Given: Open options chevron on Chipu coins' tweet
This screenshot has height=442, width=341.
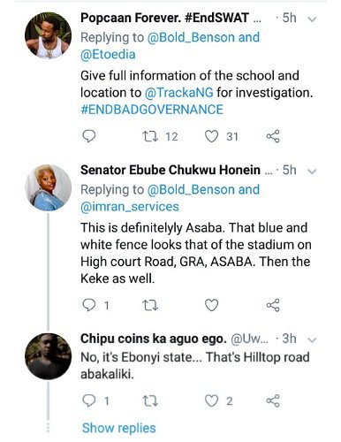Looking at the screenshot, I should (312, 340).
